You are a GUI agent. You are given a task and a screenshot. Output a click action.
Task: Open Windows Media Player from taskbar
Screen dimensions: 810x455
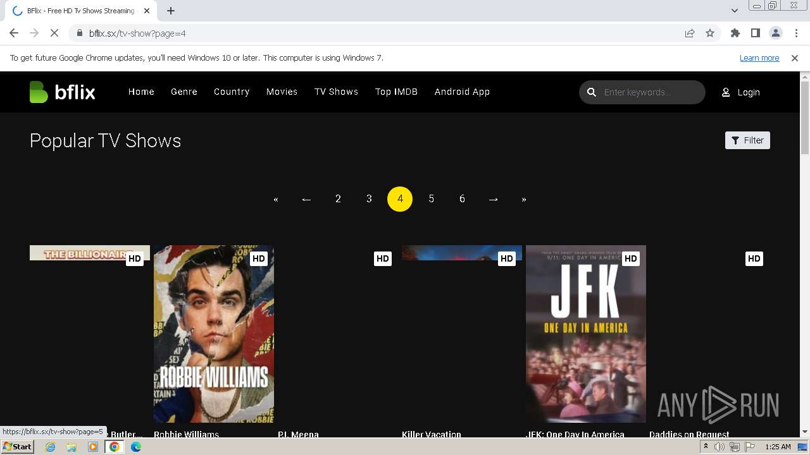(x=93, y=447)
